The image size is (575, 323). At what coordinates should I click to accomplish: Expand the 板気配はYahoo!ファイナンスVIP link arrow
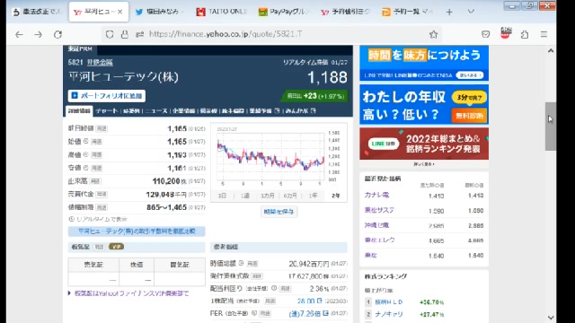[x=69, y=293]
